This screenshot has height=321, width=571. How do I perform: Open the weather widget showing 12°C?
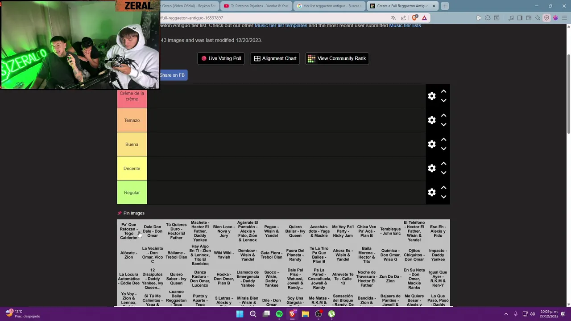click(x=23, y=314)
